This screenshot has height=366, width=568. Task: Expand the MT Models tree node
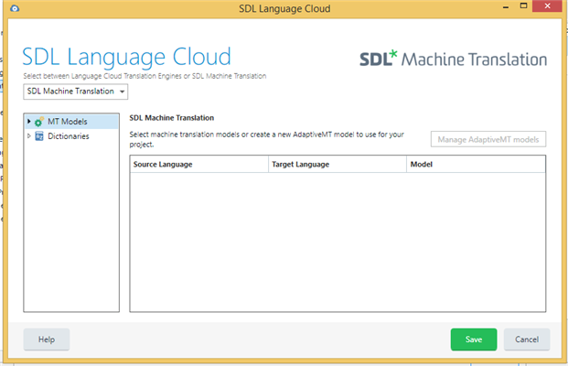coord(29,122)
